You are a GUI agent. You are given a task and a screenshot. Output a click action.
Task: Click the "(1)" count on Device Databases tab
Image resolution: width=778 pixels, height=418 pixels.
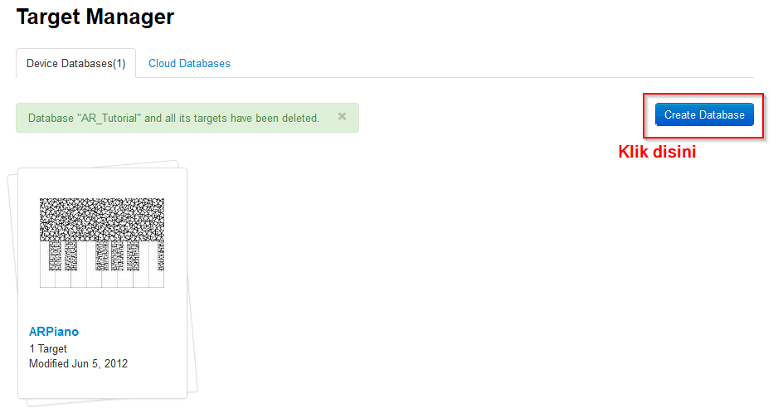pyautogui.click(x=119, y=64)
